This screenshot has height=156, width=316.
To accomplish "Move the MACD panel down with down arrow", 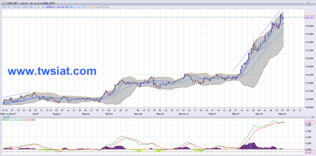I will tap(8, 117).
